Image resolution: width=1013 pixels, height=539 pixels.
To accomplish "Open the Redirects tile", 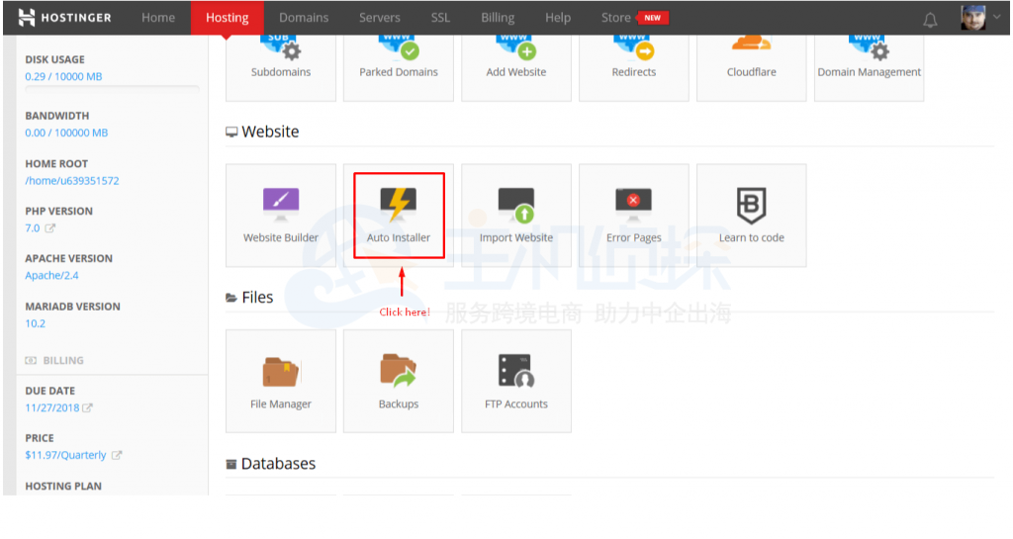I will [x=634, y=68].
